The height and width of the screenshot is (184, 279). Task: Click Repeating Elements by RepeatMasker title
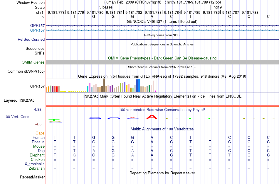tap(162, 173)
